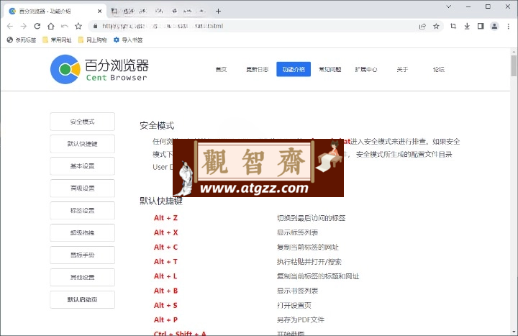The image size is (518, 336).
Task: Click the Alt + X shortcut text
Action: tap(165, 232)
